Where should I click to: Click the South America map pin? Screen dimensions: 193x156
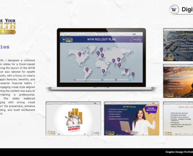(x=87, y=70)
